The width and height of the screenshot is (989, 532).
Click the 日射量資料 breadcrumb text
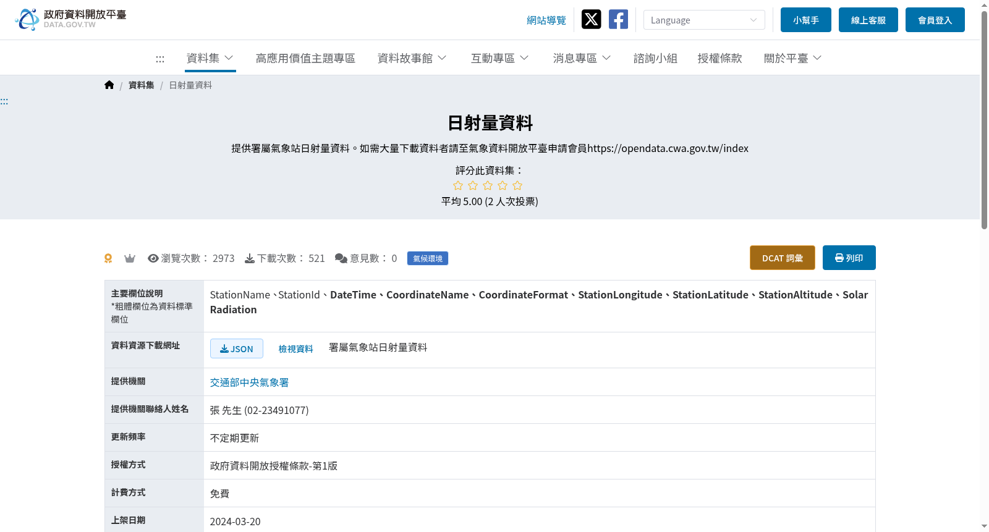[x=190, y=85]
